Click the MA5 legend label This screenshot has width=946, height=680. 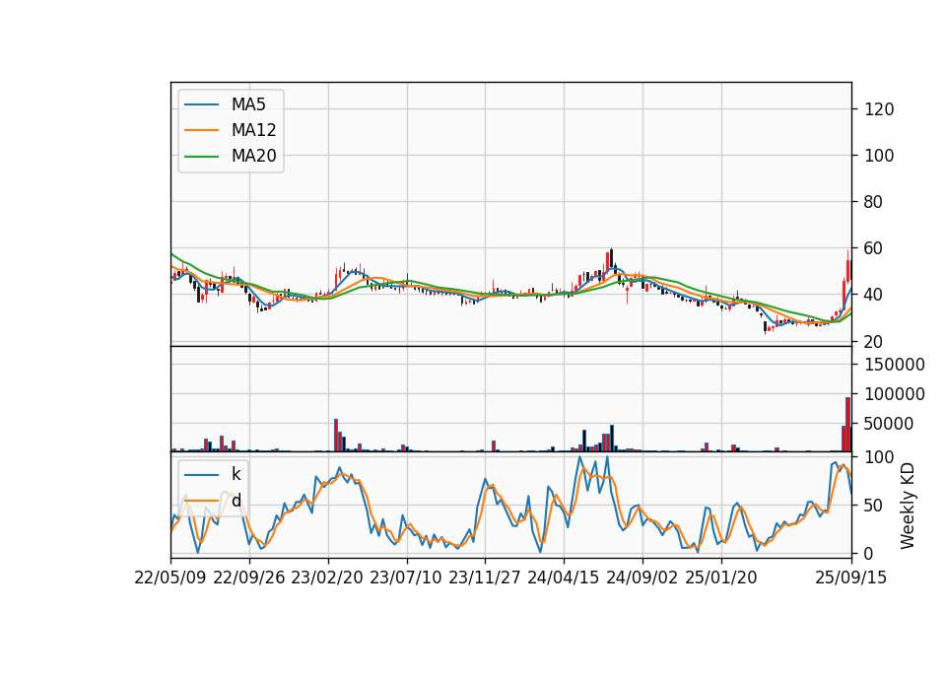(x=248, y=104)
